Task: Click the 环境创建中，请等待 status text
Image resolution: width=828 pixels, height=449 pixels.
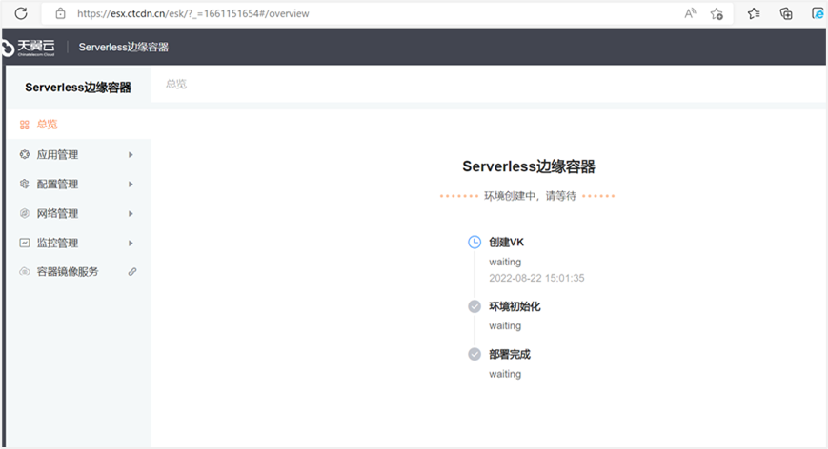Action: coord(530,196)
